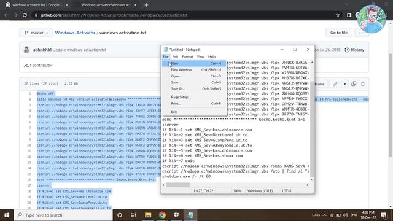Pick Open... in Notepad File menu
The width and height of the screenshot is (393, 221).
pos(194,76)
